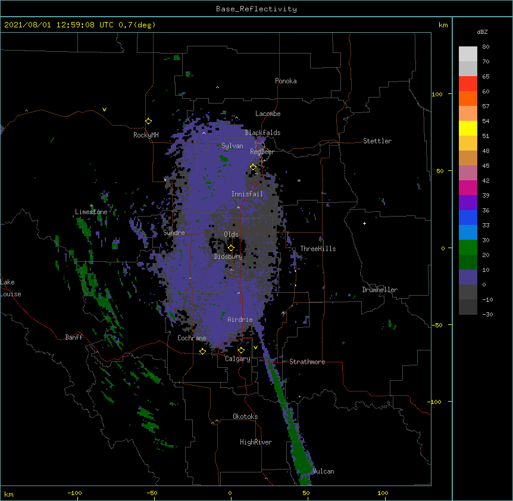Screen dimensions: 513x501
Task: Click yellow diamond marker between Olds and Didsbury
Action: point(231,248)
